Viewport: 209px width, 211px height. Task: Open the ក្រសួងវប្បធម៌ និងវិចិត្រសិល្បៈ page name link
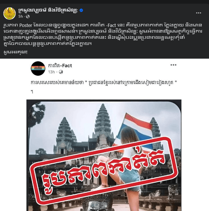48,10
